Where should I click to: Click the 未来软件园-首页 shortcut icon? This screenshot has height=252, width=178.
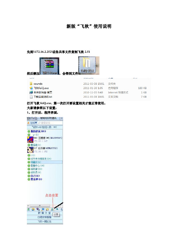tap(31, 92)
